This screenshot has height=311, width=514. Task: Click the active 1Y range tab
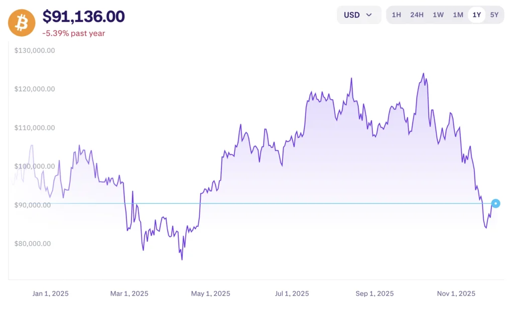(x=476, y=15)
